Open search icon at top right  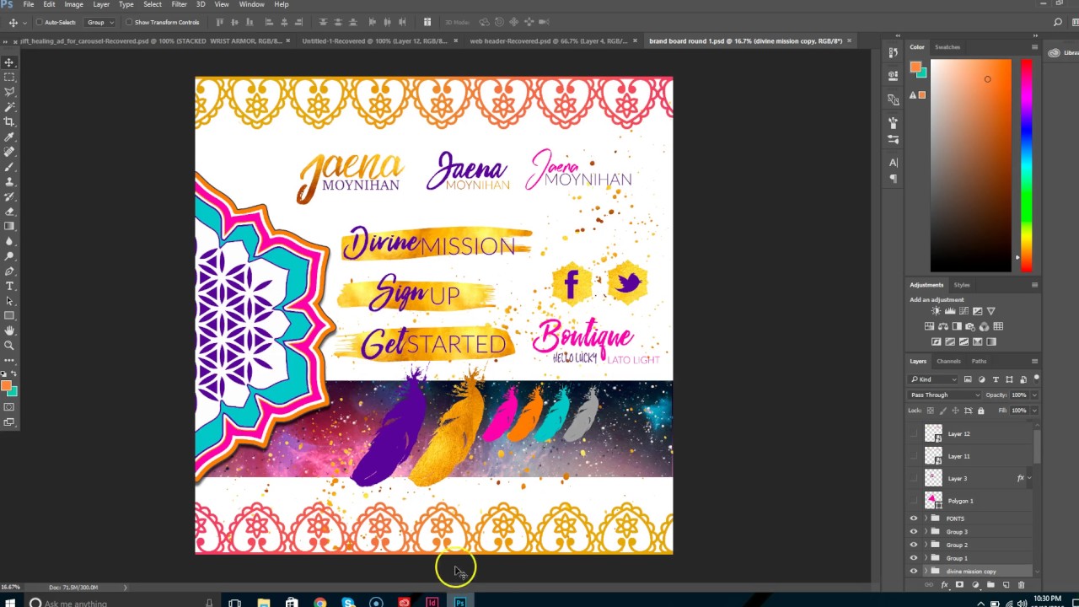pos(1058,22)
